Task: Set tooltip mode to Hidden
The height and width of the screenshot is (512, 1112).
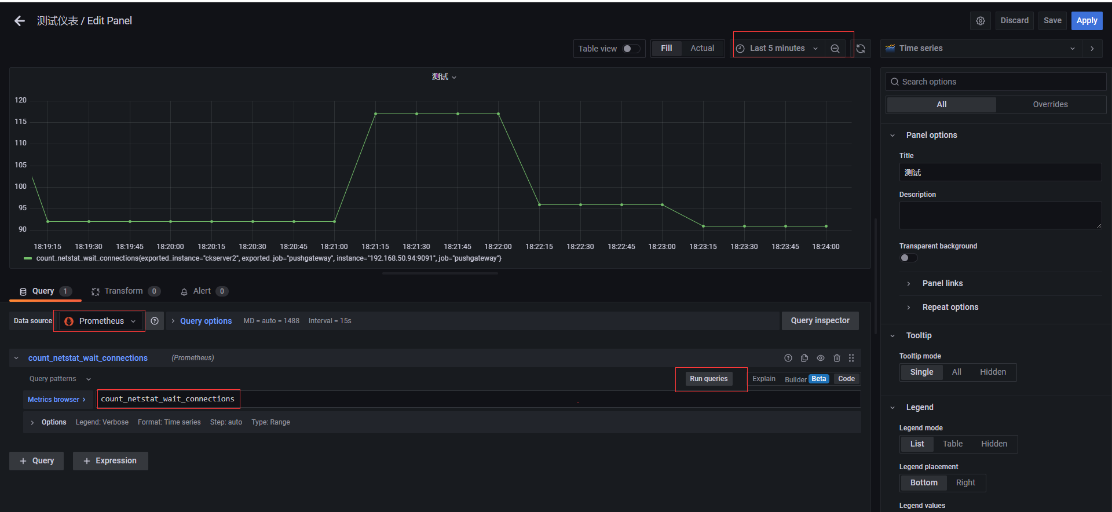Action: click(x=993, y=372)
